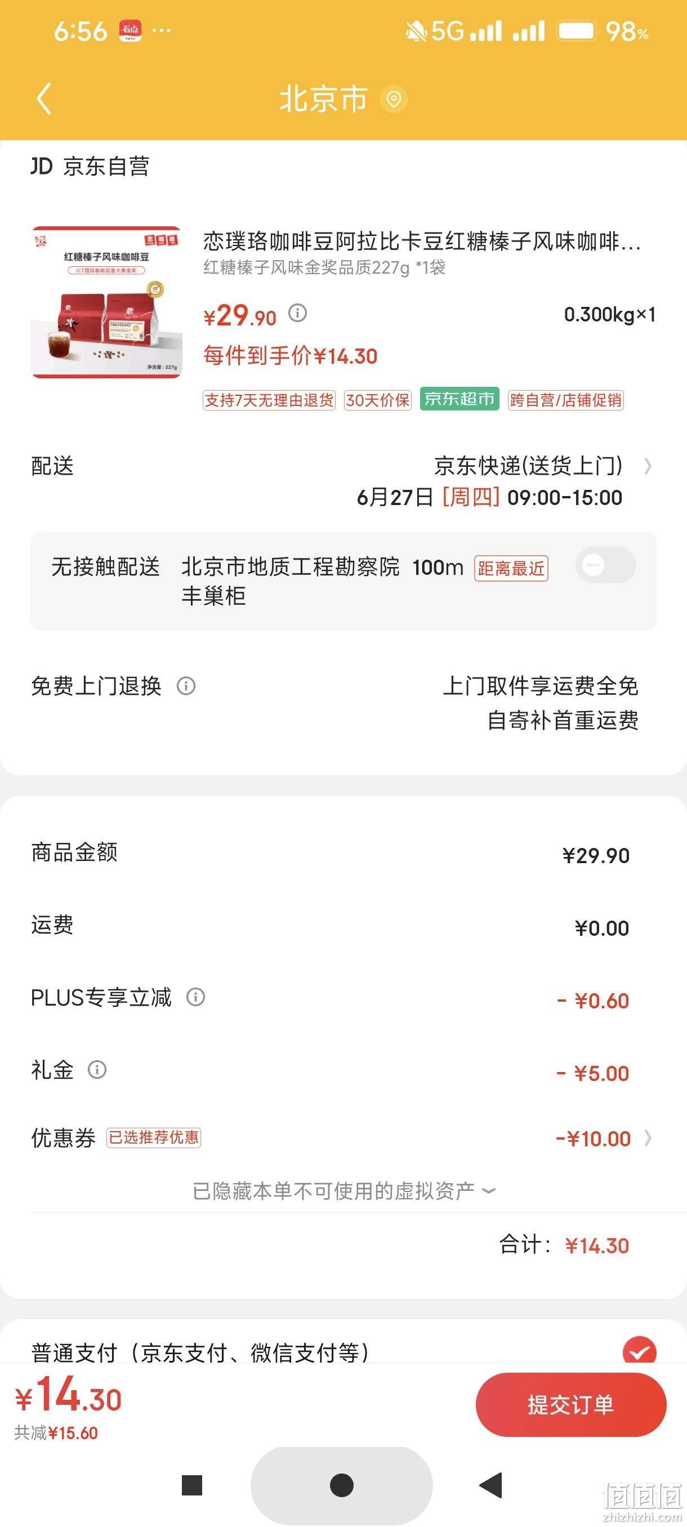Tap the Android home circle button

341,1484
